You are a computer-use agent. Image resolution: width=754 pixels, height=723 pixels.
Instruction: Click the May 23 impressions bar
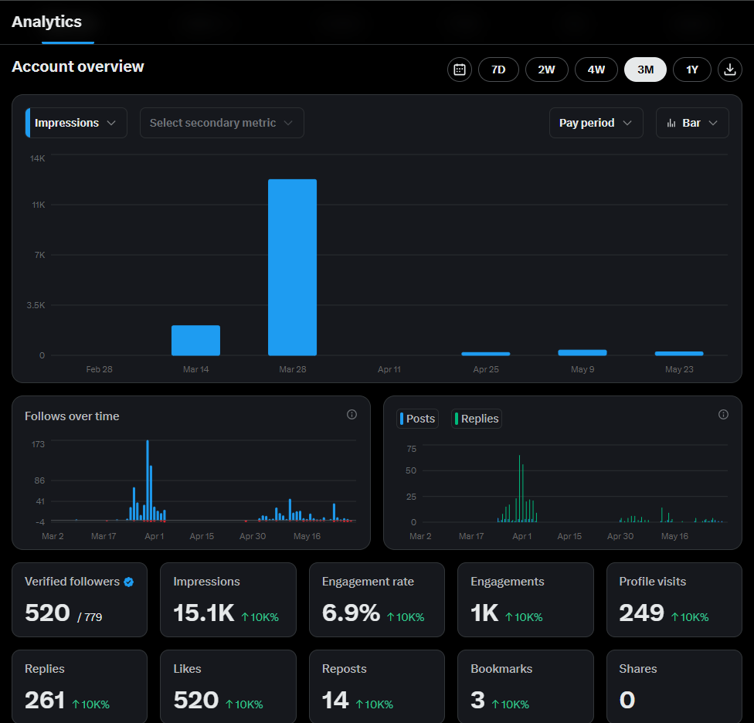[x=679, y=353]
